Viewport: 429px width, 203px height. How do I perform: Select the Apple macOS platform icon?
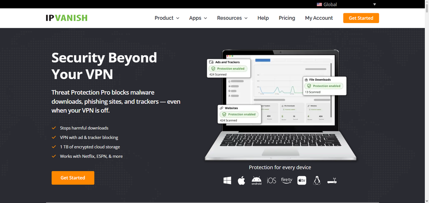(x=241, y=180)
